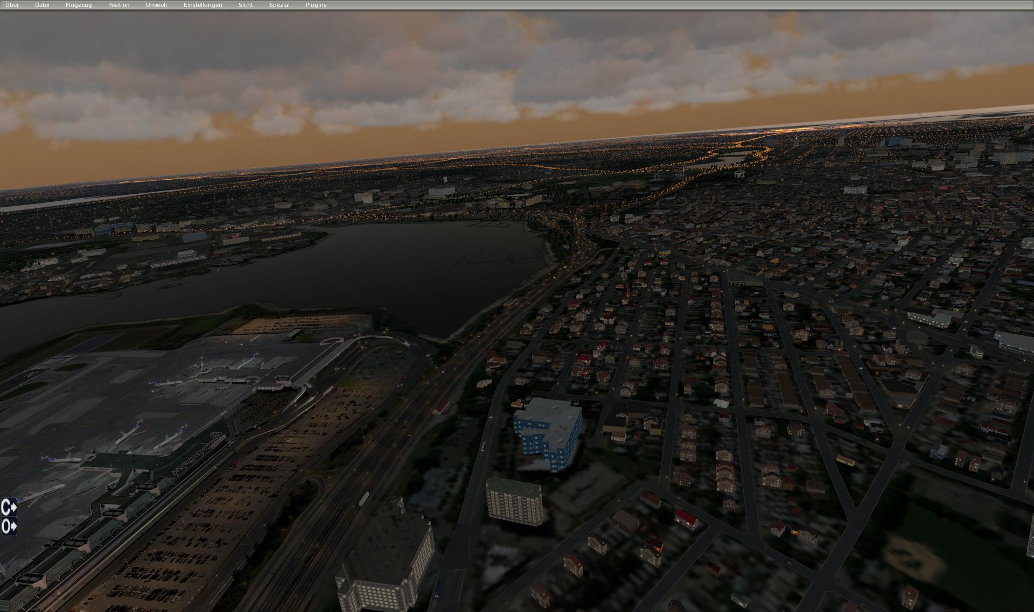Viewport: 1034px width, 612px height.
Task: Open the Spezial menu
Action: point(279,5)
